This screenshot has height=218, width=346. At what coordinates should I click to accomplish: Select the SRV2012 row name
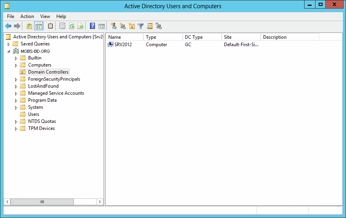coord(123,44)
